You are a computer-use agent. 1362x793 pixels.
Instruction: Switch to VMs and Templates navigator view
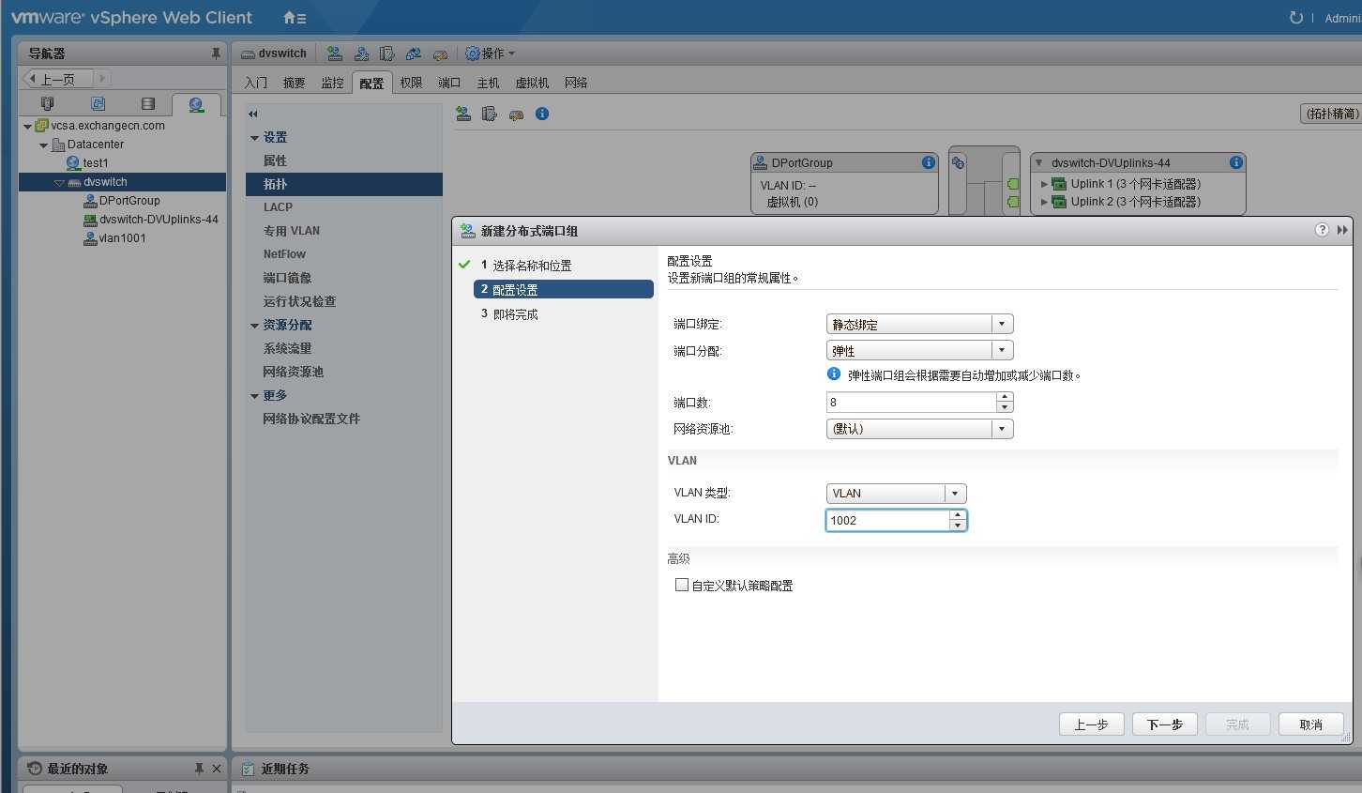pos(98,103)
